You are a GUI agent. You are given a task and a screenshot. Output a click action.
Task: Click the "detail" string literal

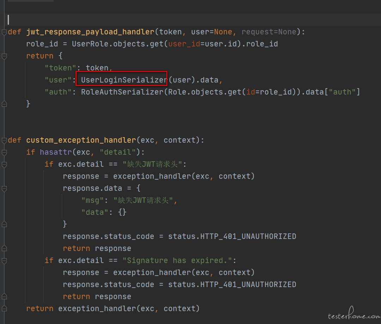[117, 152]
